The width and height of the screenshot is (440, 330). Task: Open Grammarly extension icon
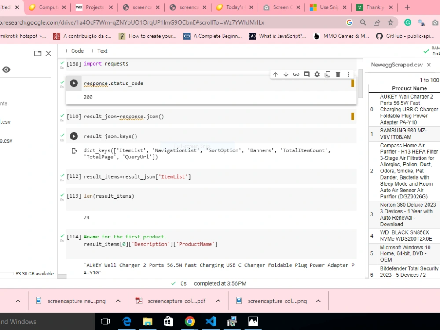pos(407,22)
